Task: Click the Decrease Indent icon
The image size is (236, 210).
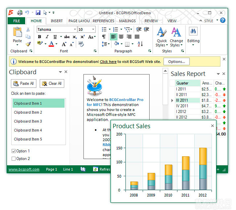Action: coord(139,29)
